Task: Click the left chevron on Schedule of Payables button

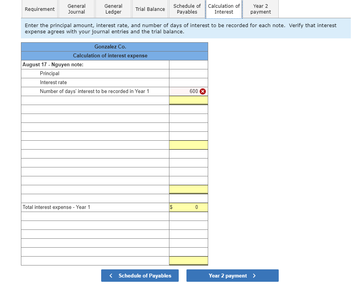Action: point(110,276)
